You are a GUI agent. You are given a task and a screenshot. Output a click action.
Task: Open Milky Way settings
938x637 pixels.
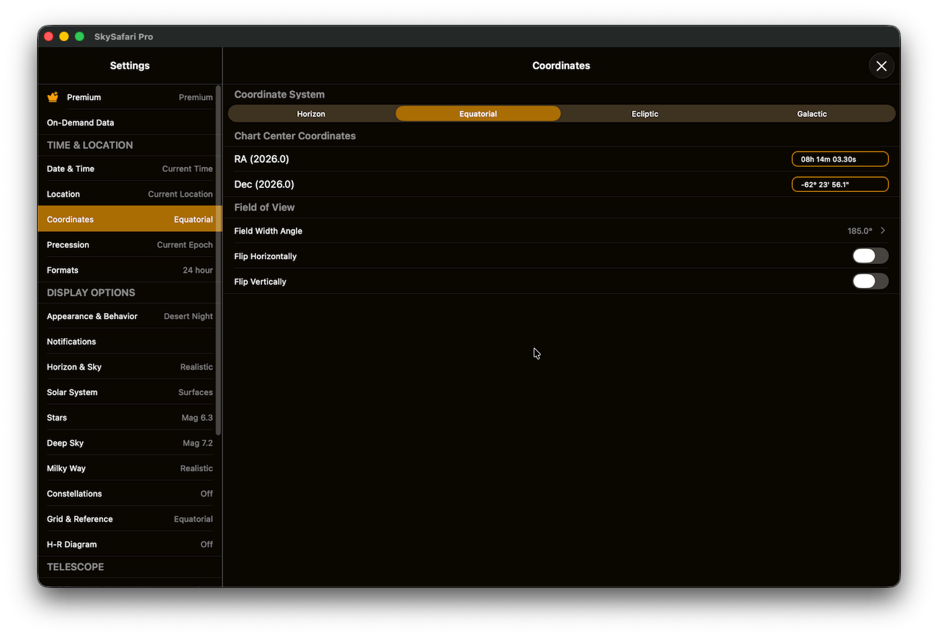pos(129,469)
